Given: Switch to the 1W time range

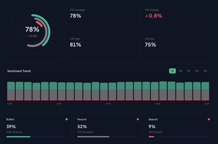Looking at the screenshot, I should click(180, 71).
